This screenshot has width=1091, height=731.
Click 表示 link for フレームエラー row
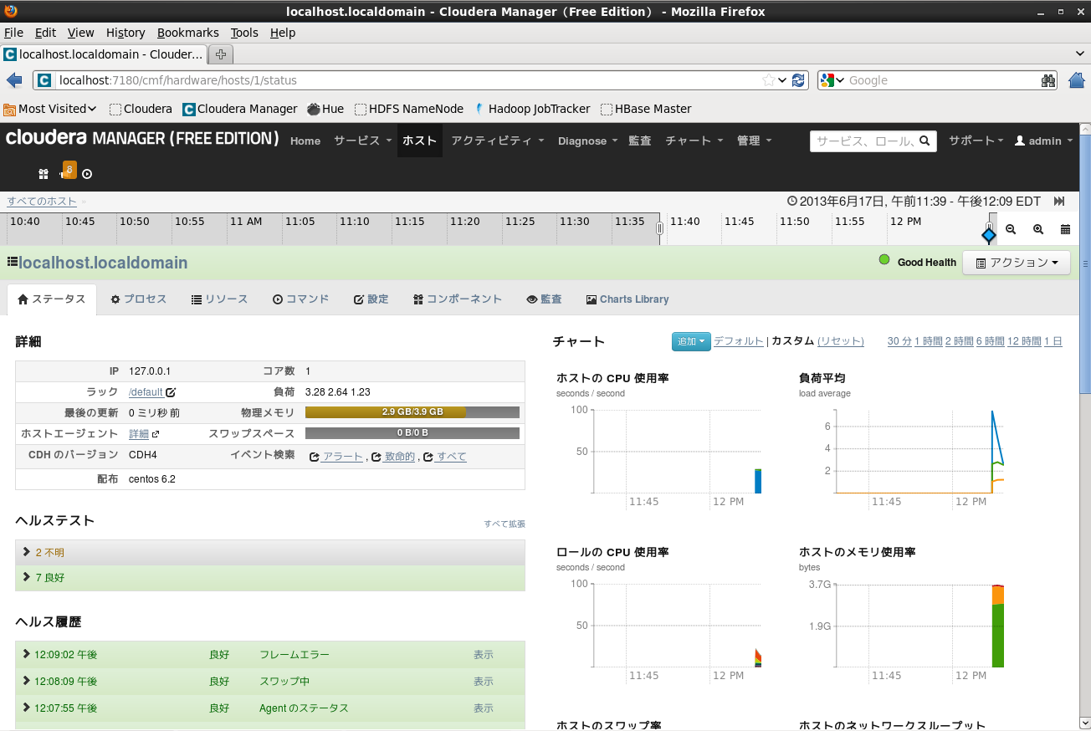point(484,655)
